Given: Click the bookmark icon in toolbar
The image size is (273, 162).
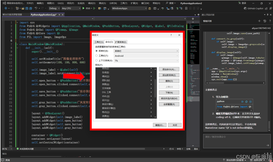Looking at the screenshot, I should 186,8.
